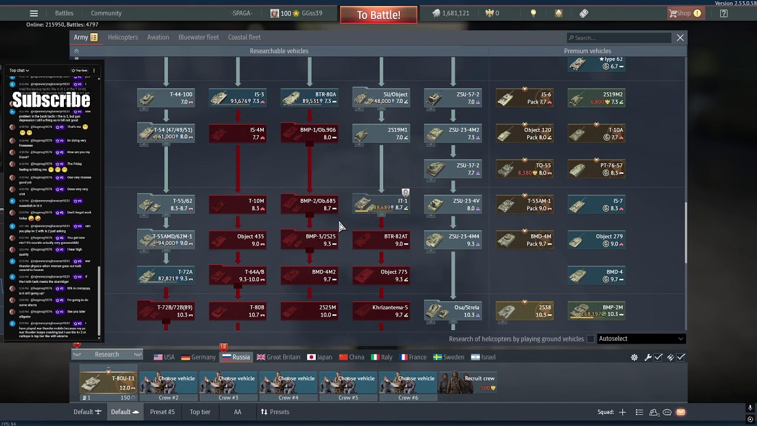Open the squad members icon
757x426 pixels.
click(x=654, y=412)
